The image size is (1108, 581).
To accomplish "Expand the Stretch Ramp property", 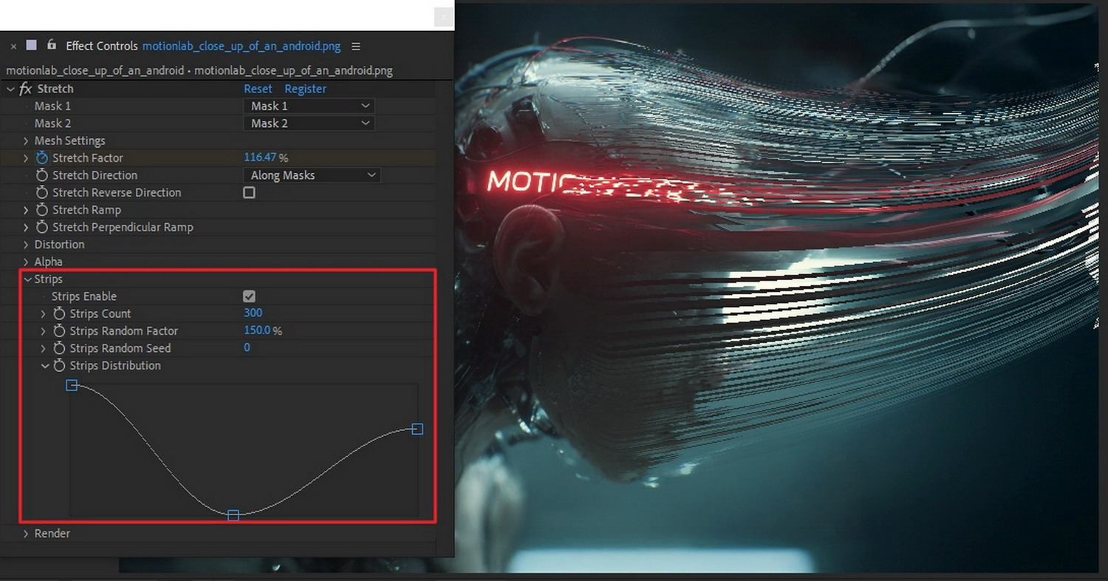I will coord(27,210).
